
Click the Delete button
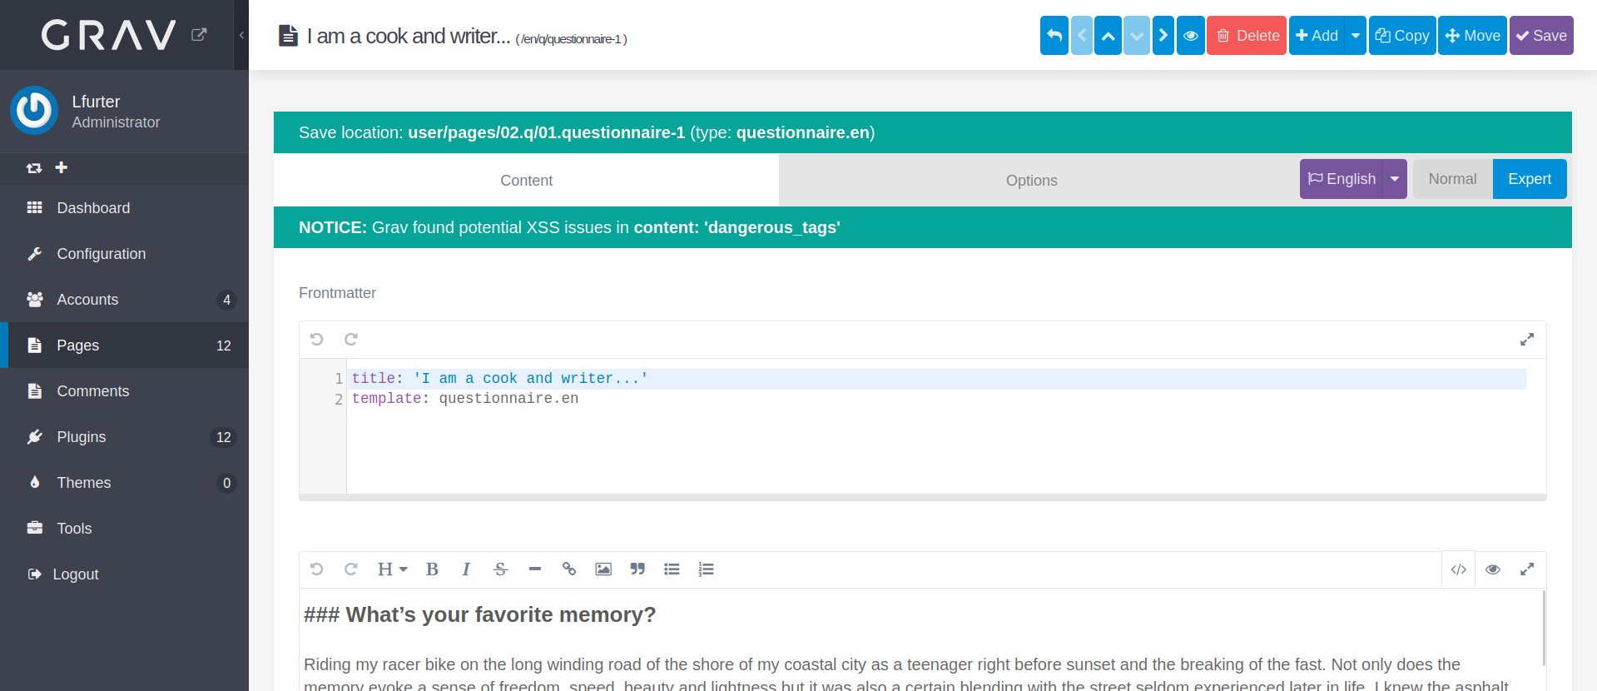[x=1247, y=36]
